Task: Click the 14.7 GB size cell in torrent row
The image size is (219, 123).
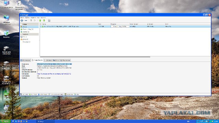Action: click(x=101, y=27)
